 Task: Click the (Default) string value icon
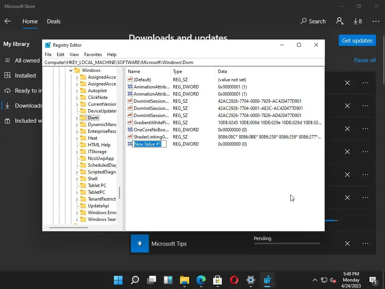130,79
